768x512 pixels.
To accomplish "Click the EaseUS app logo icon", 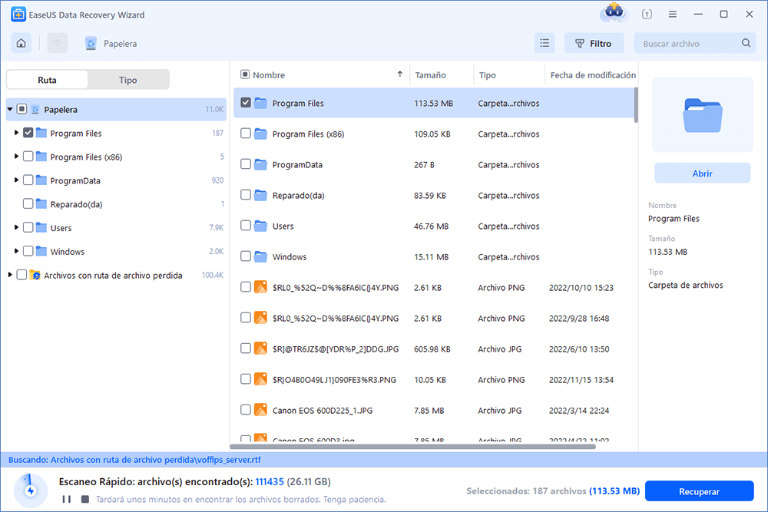I will (x=18, y=14).
